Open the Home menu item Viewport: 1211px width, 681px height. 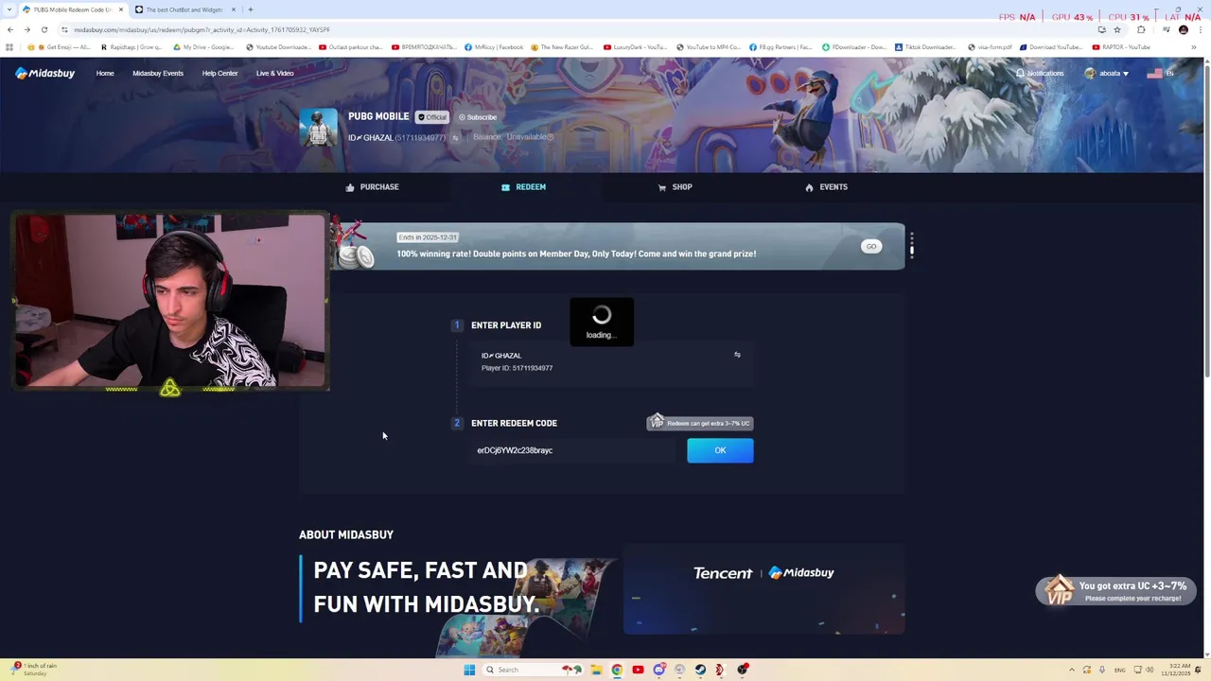(x=105, y=73)
